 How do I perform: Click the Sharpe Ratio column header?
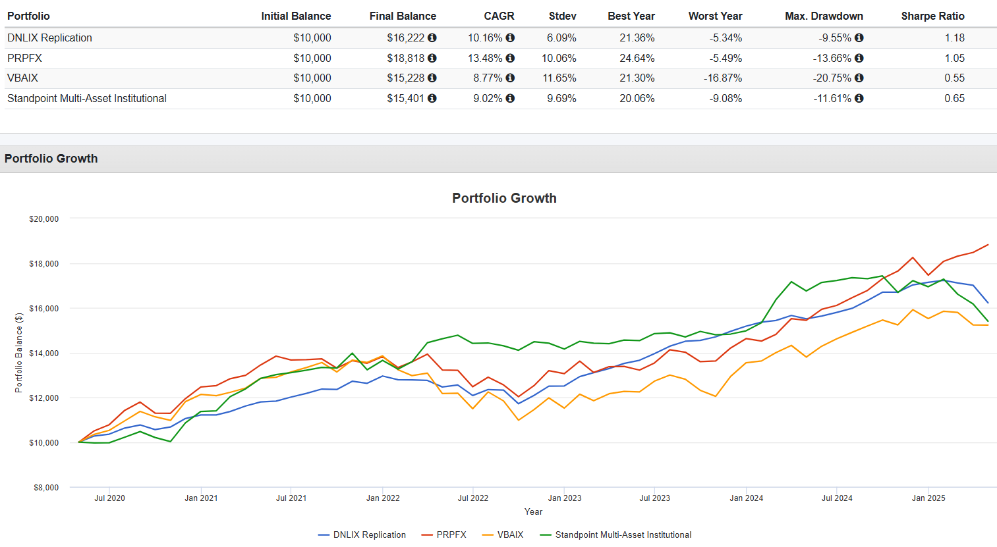coord(932,16)
